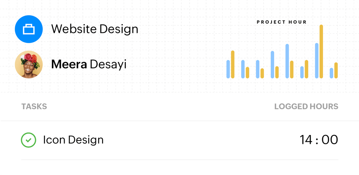Click the second blue bar of the chart
The image size is (359, 175).
click(243, 69)
